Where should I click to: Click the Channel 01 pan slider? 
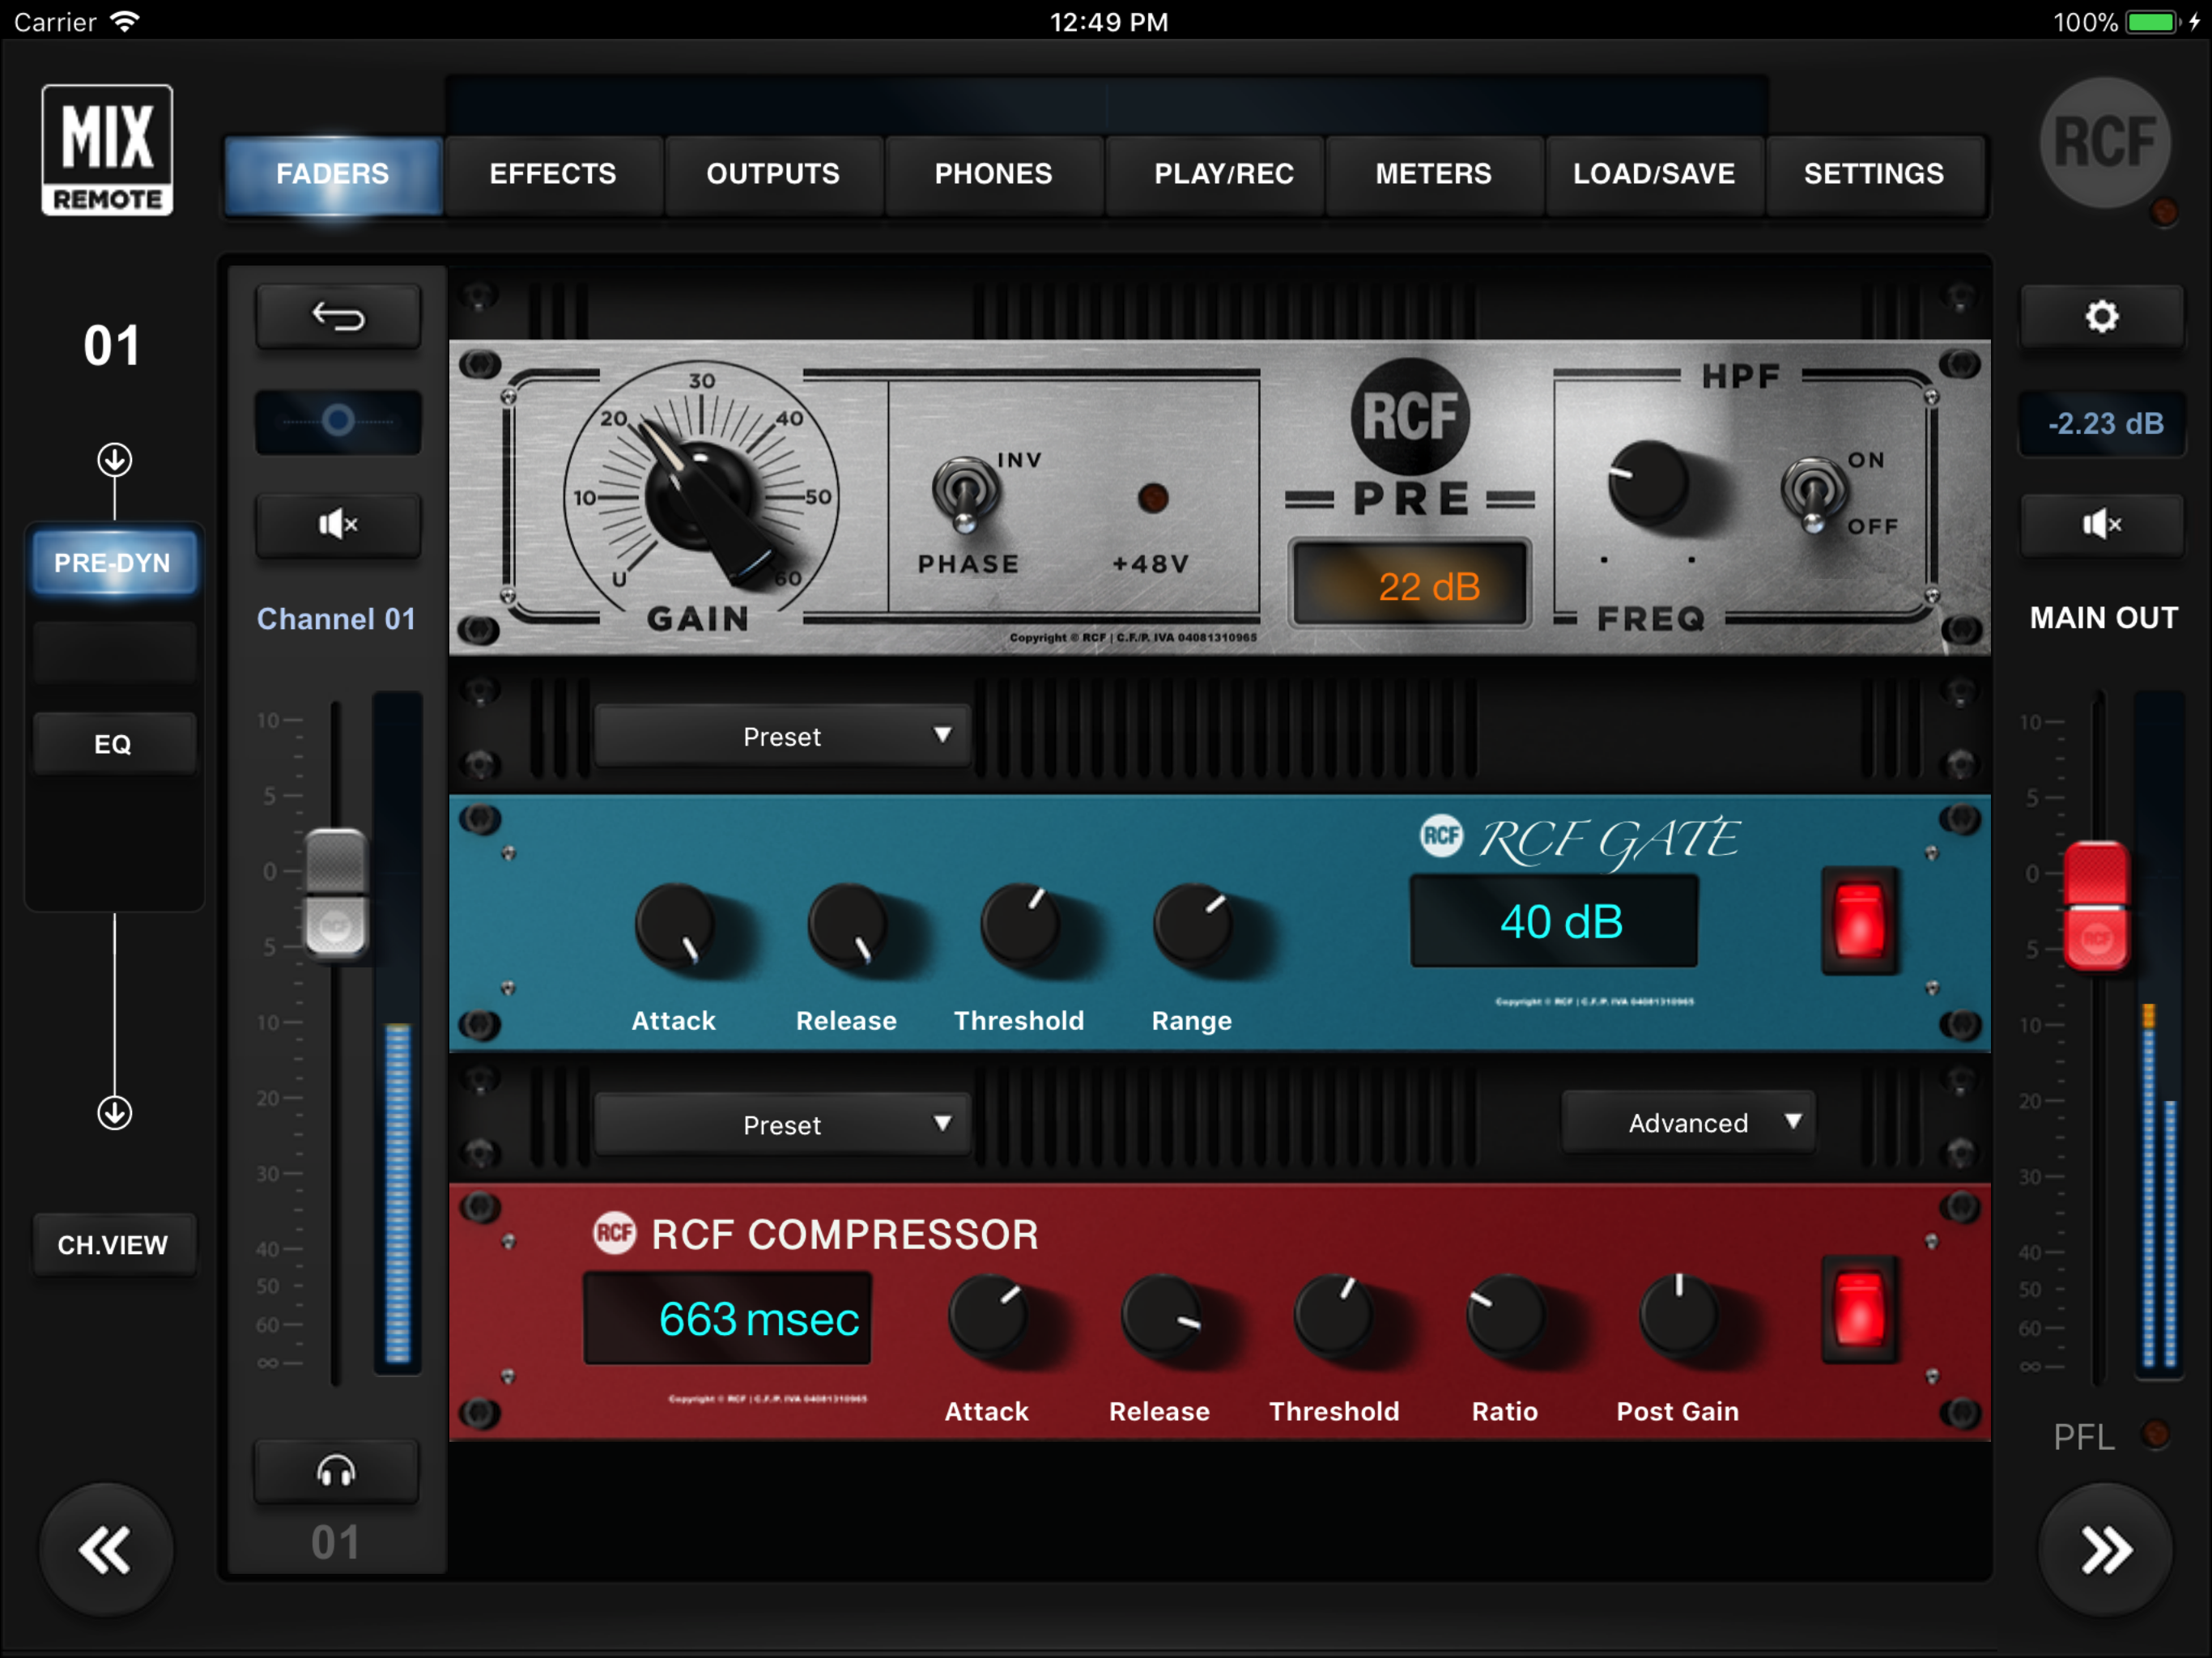(338, 421)
